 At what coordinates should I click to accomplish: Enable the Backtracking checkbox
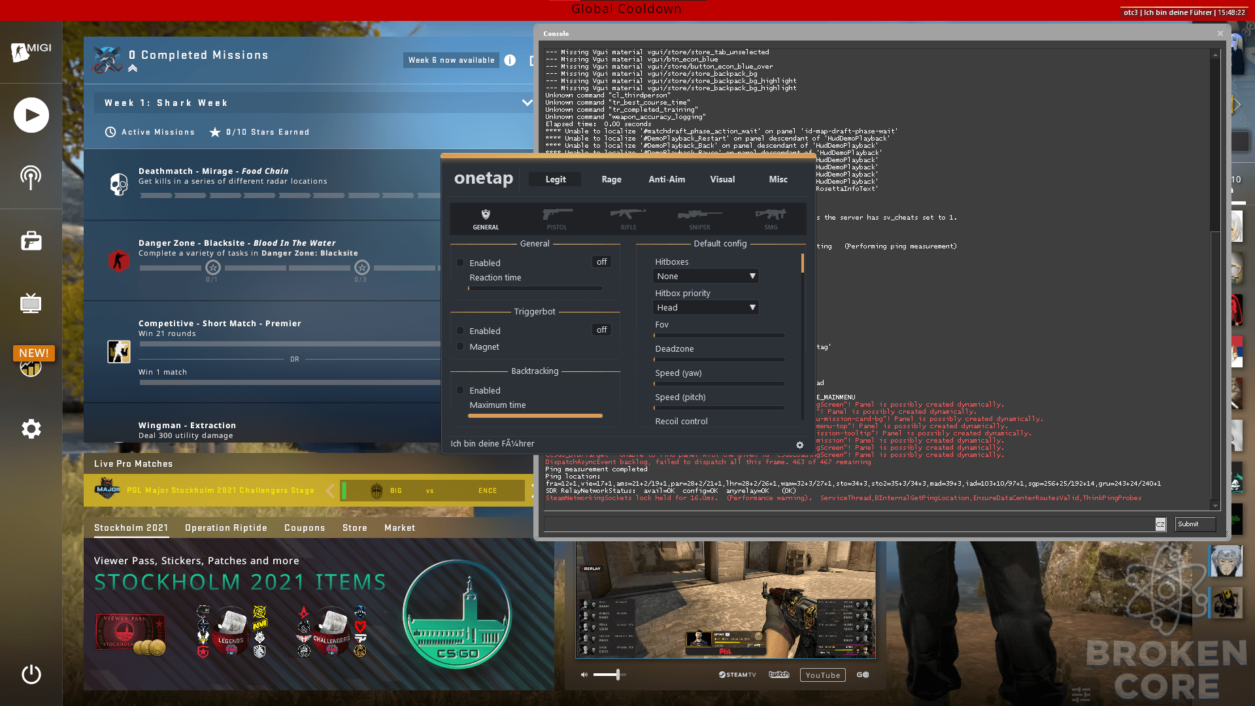click(x=460, y=390)
